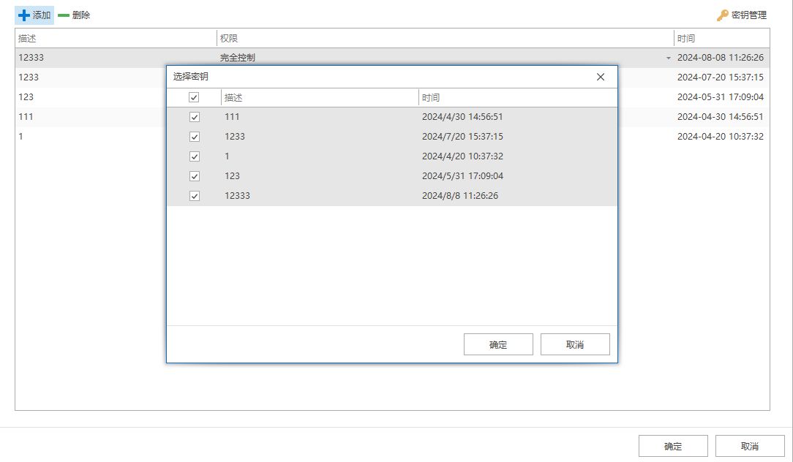The height and width of the screenshot is (462, 793).
Task: Click 2024/4/20 10:37:32 in dialog
Action: tap(462, 156)
